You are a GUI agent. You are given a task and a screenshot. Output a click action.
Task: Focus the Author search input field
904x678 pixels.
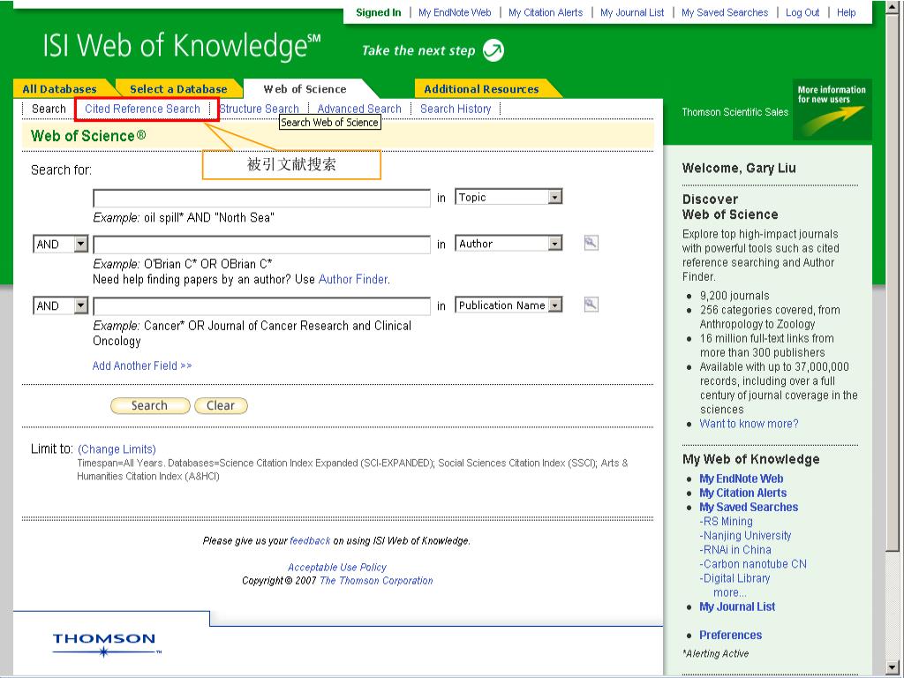[261, 245]
